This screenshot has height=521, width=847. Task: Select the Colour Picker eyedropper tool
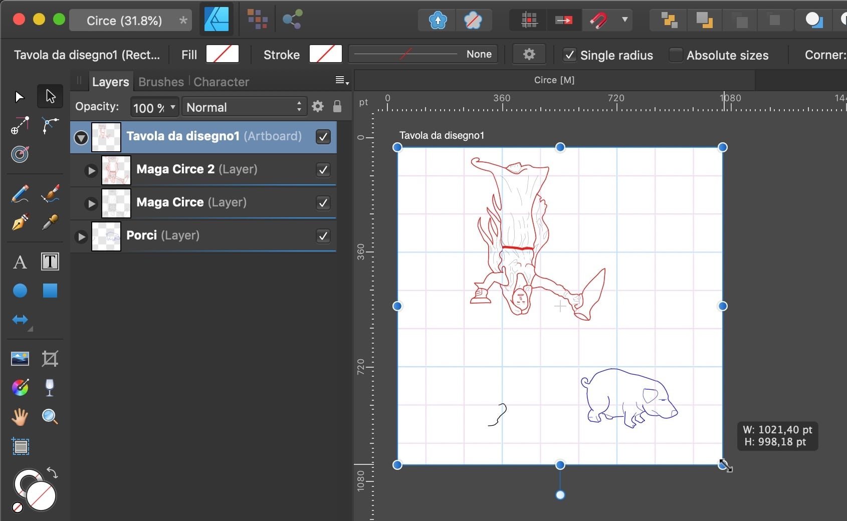50,222
